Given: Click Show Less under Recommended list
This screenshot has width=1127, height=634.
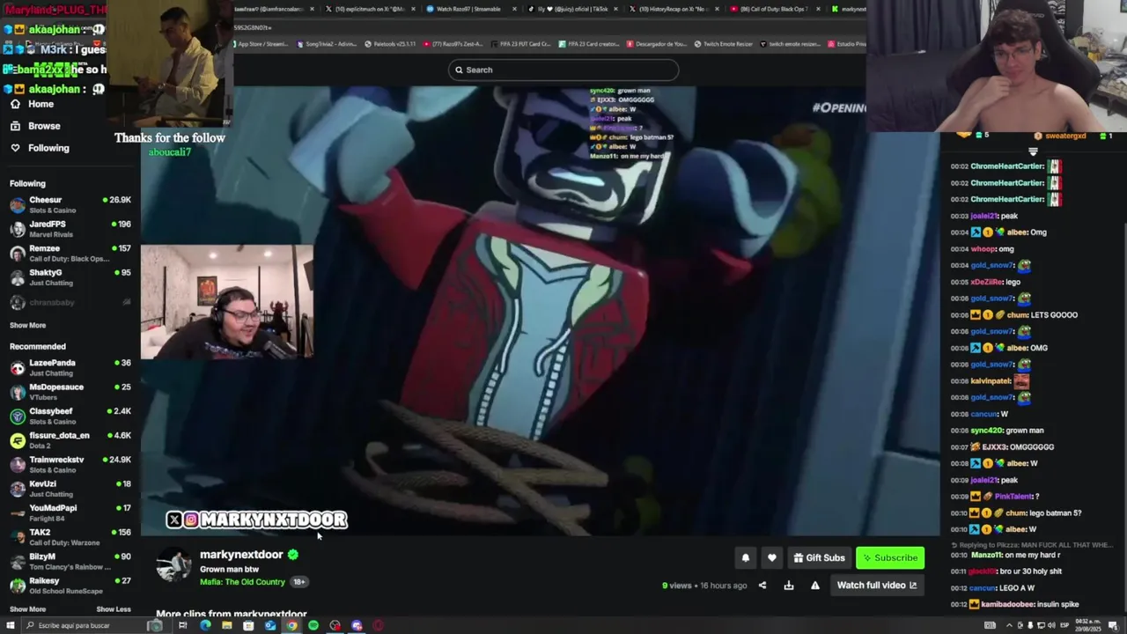Looking at the screenshot, I should (x=114, y=609).
